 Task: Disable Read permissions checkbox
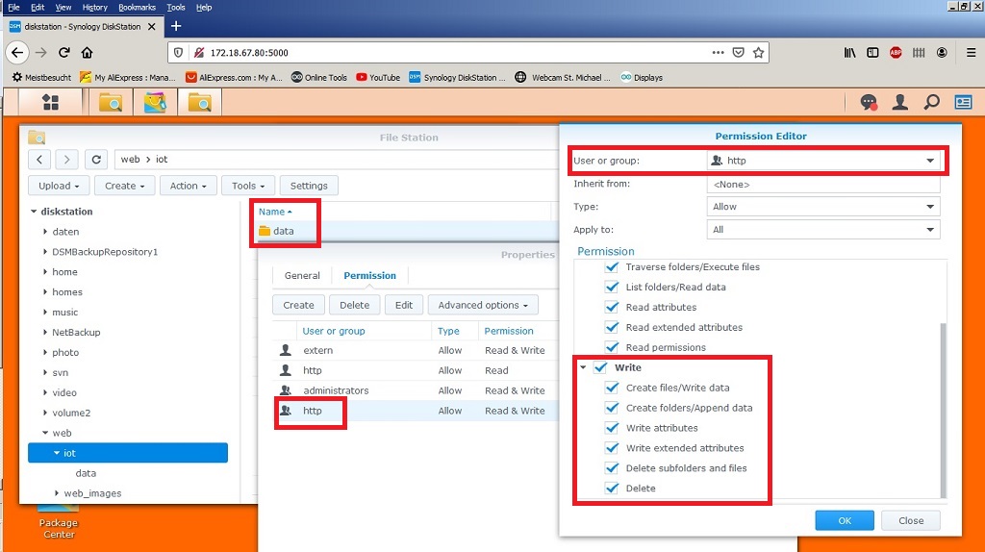click(x=611, y=347)
